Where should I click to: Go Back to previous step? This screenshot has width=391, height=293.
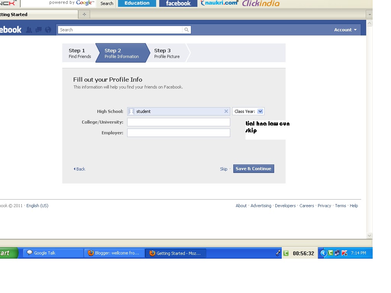click(x=79, y=169)
